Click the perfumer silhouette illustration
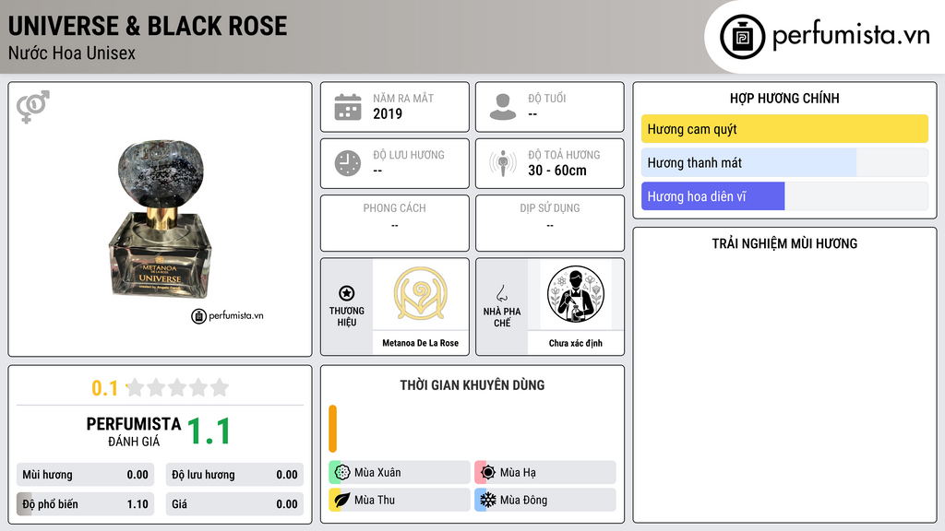Screen dimensions: 945x531 click(576, 294)
